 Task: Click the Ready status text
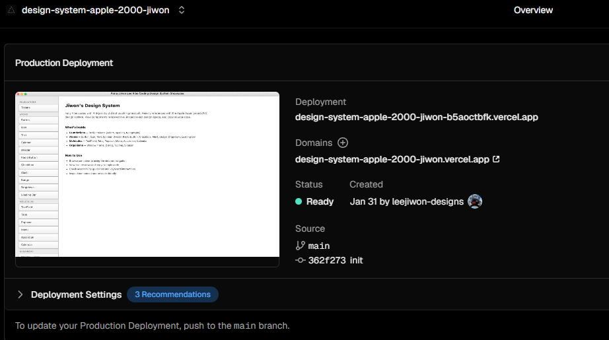coord(320,201)
